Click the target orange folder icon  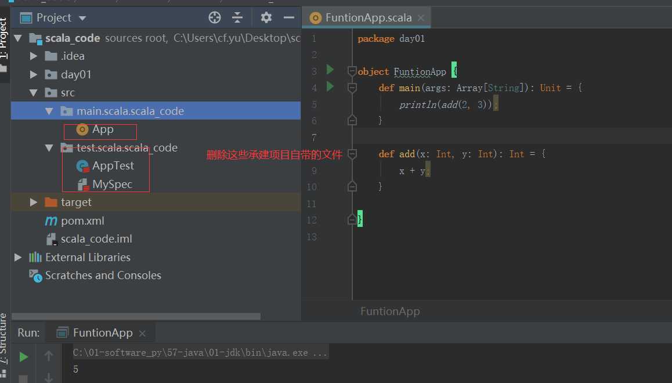point(51,202)
